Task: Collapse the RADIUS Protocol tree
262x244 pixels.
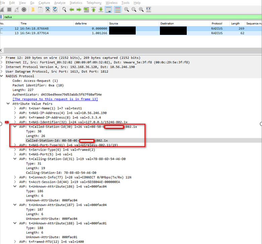Action: click(3, 76)
